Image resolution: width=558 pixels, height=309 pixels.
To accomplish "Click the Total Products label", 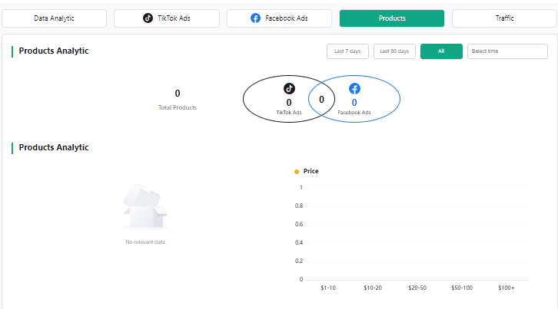I will tap(178, 107).
